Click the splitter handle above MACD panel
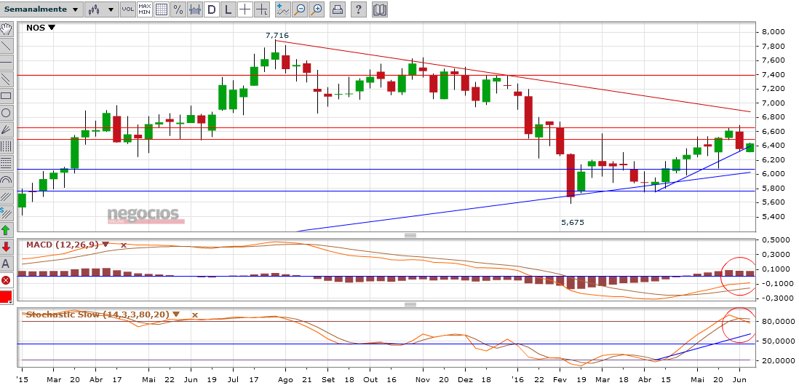The height and width of the screenshot is (388, 799). tap(410, 235)
